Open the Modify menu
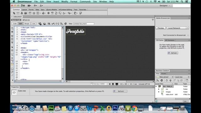 point(64,2)
